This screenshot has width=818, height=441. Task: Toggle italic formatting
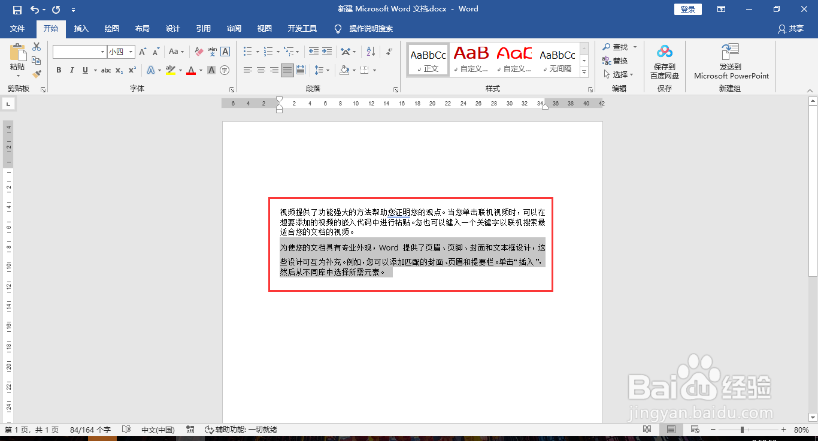[x=72, y=70]
